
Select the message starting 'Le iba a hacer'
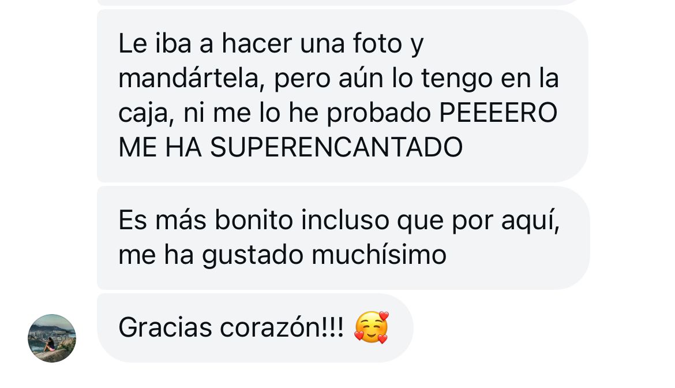(343, 96)
